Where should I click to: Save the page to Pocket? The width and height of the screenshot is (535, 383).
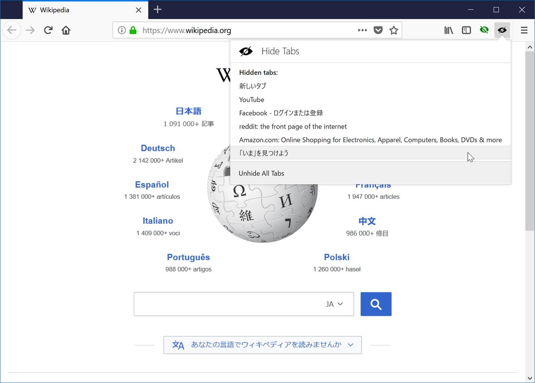(x=378, y=30)
